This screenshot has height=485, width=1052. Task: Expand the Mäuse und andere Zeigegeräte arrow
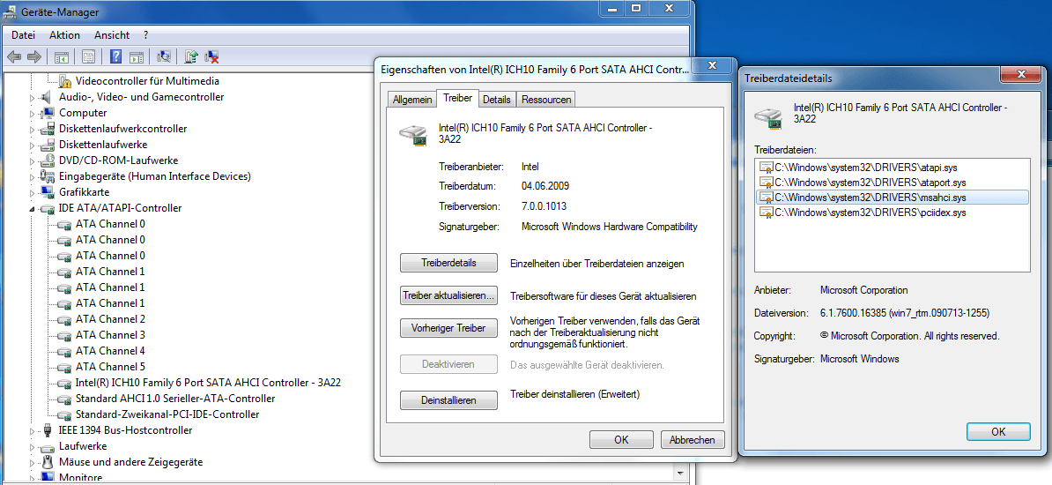pyautogui.click(x=32, y=462)
